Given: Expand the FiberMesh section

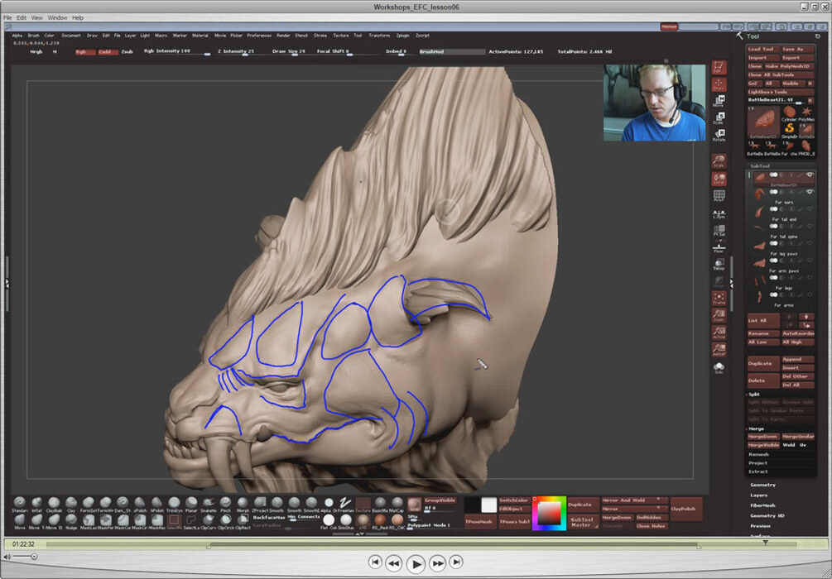Looking at the screenshot, I should pos(763,505).
